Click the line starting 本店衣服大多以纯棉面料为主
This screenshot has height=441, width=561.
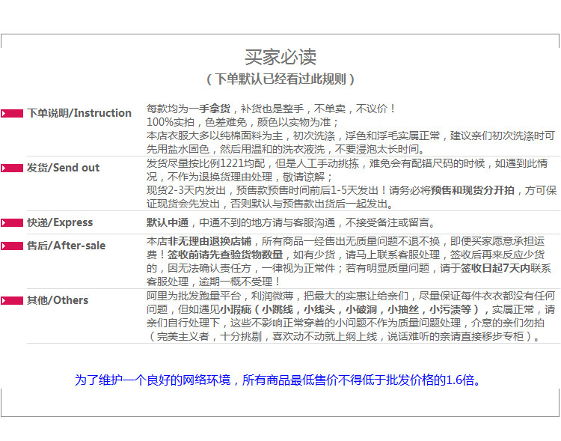[351, 136]
